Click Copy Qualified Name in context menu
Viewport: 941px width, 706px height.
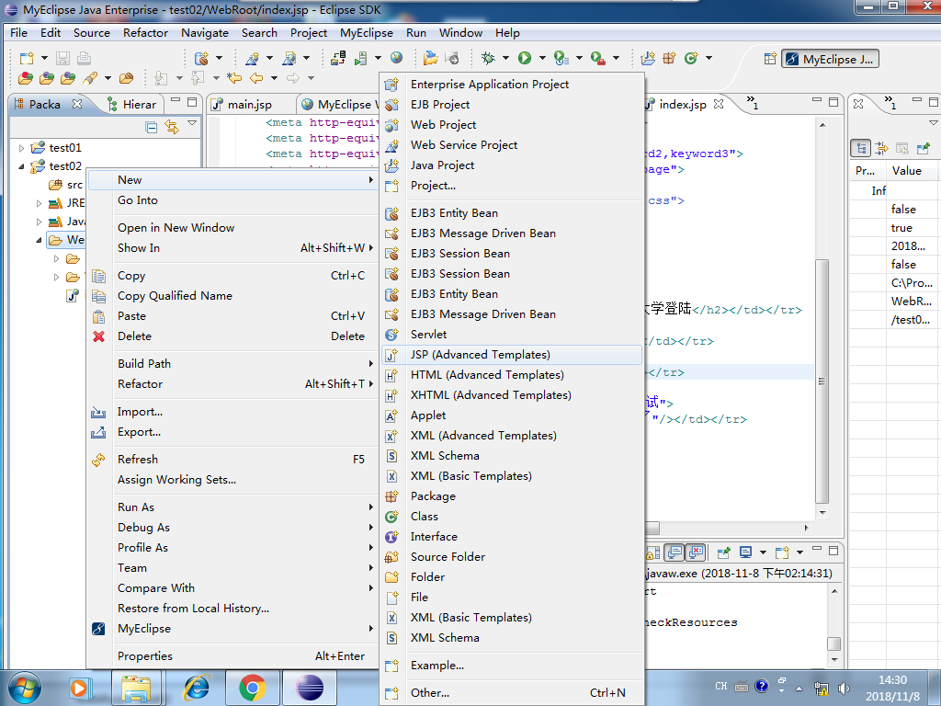(232, 296)
